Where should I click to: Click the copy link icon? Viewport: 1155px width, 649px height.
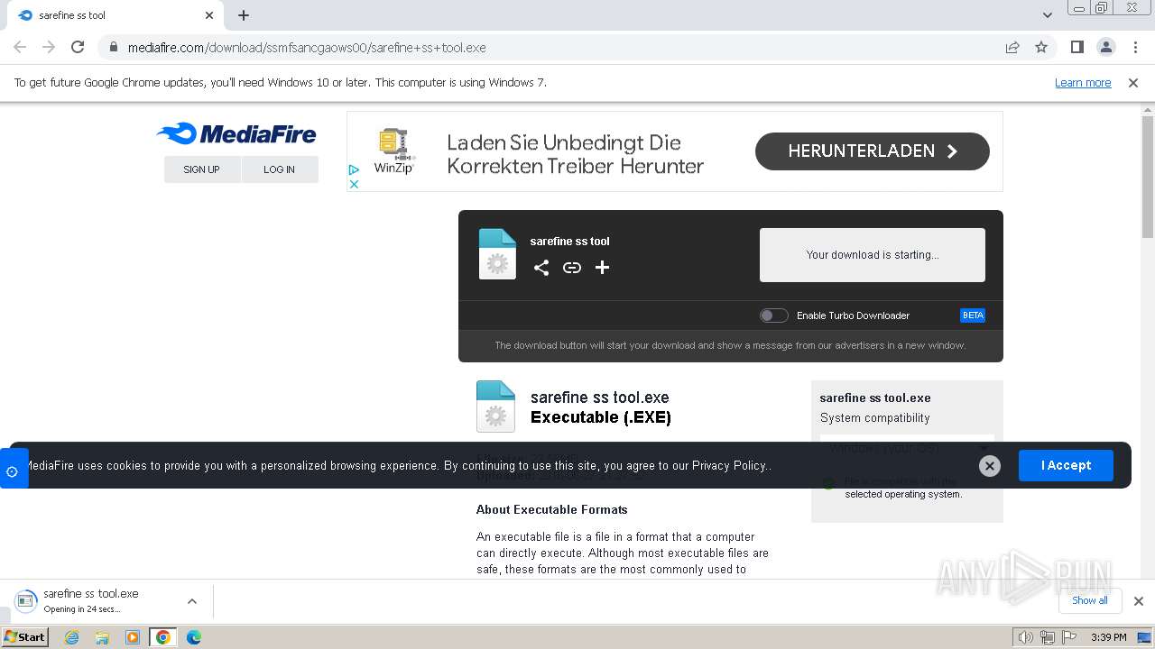[x=572, y=268]
